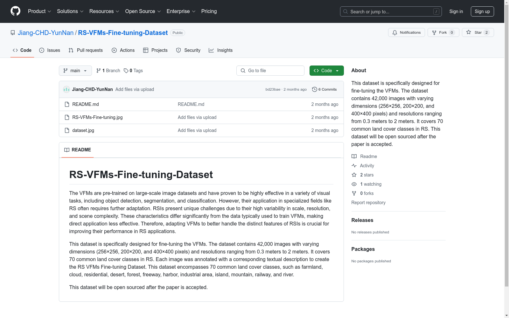This screenshot has height=318, width=509.
Task: Open RS-VFMs-Fine-tuning.jpg's Add files via upload commit
Action: point(197,117)
